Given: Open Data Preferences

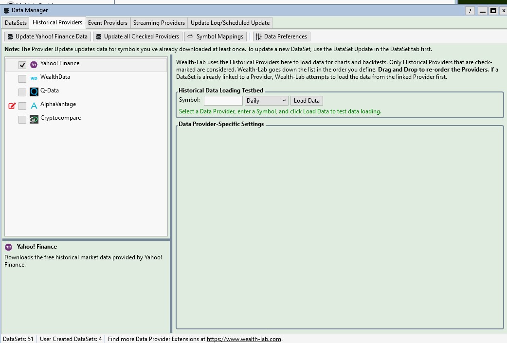Looking at the screenshot, I should pyautogui.click(x=281, y=36).
